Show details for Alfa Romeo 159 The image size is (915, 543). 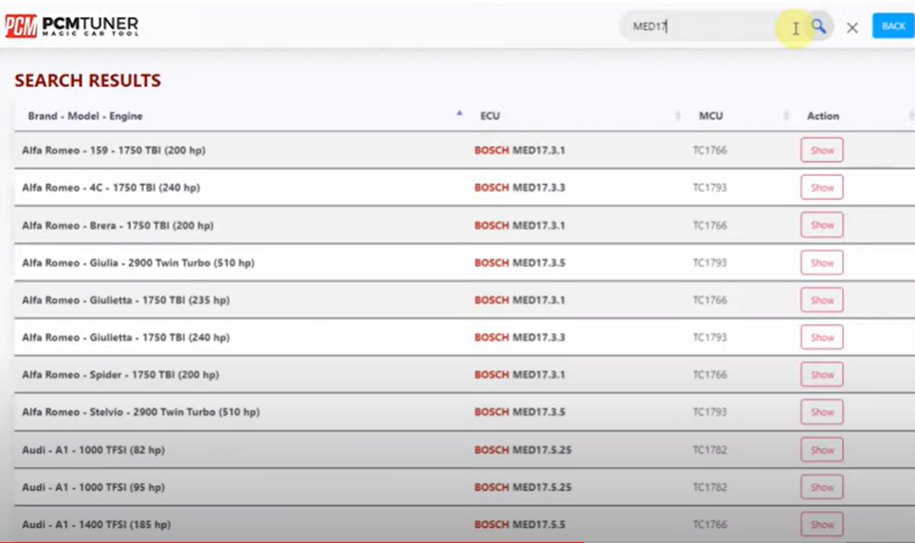pos(821,151)
